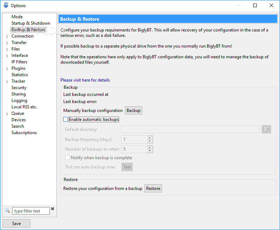Open the Transfer options page
Screen dimensions: 280x230
19,43
